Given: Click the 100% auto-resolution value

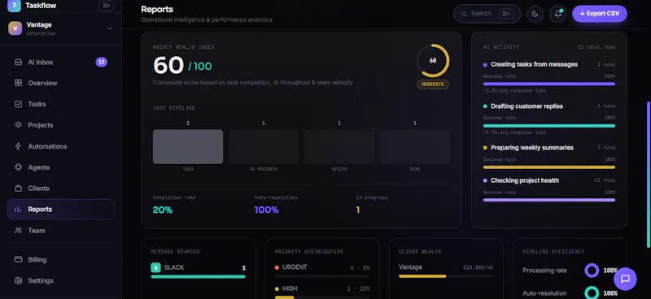Looking at the screenshot, I should (267, 210).
